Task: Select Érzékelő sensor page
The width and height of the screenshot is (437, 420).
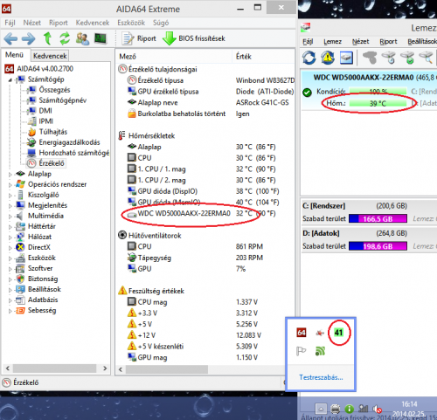Action: pyautogui.click(x=52, y=163)
